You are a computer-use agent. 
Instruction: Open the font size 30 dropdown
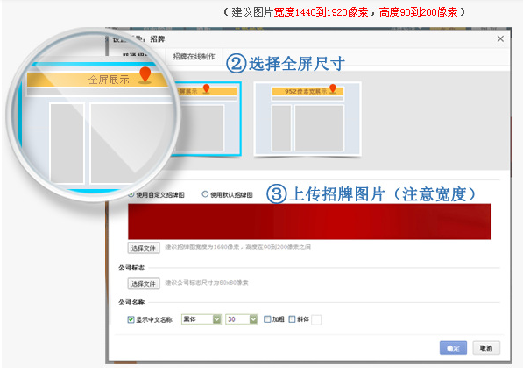pyautogui.click(x=242, y=319)
